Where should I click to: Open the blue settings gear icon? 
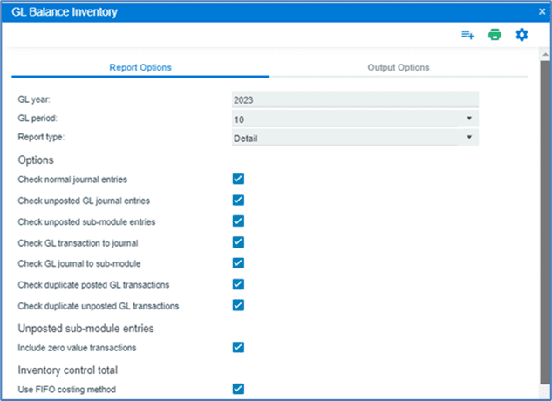[x=521, y=35]
